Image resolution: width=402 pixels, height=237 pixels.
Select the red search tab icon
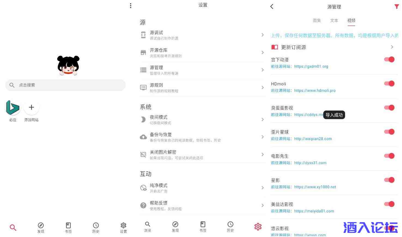[x=13, y=227]
